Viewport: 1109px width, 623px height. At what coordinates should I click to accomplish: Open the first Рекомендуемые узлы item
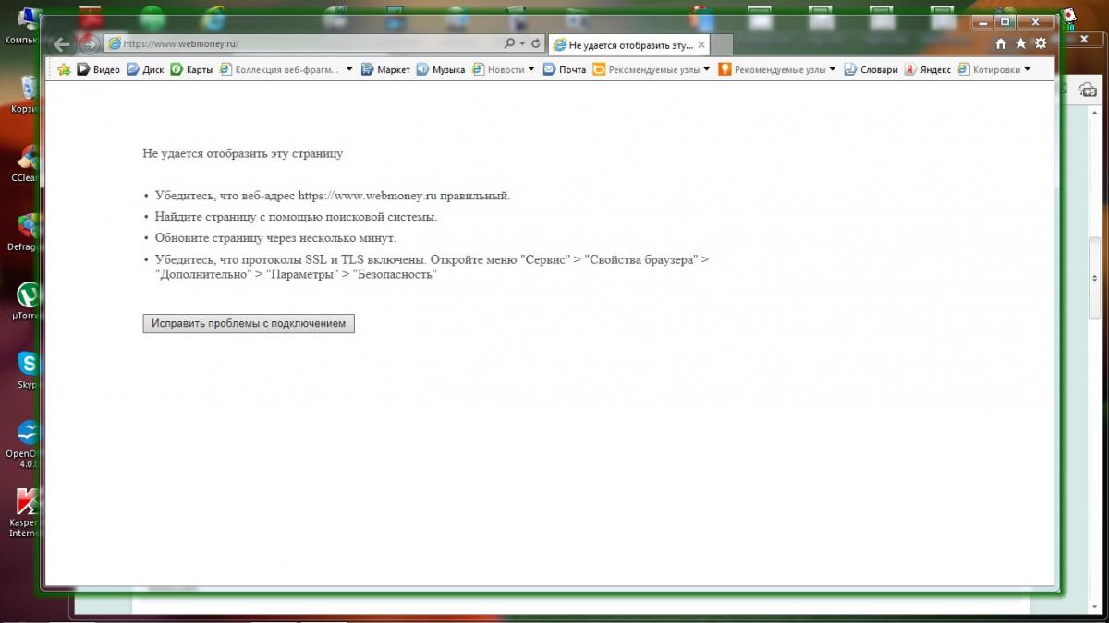646,69
